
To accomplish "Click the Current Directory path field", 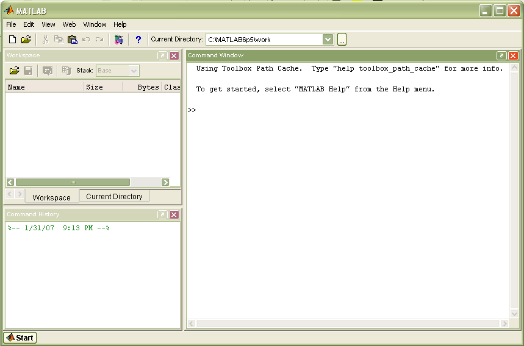I will coord(264,40).
